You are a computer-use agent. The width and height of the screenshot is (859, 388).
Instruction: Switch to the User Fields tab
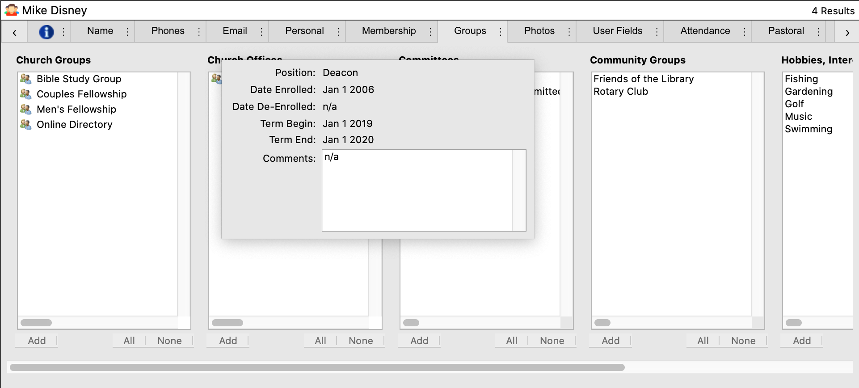coord(617,31)
